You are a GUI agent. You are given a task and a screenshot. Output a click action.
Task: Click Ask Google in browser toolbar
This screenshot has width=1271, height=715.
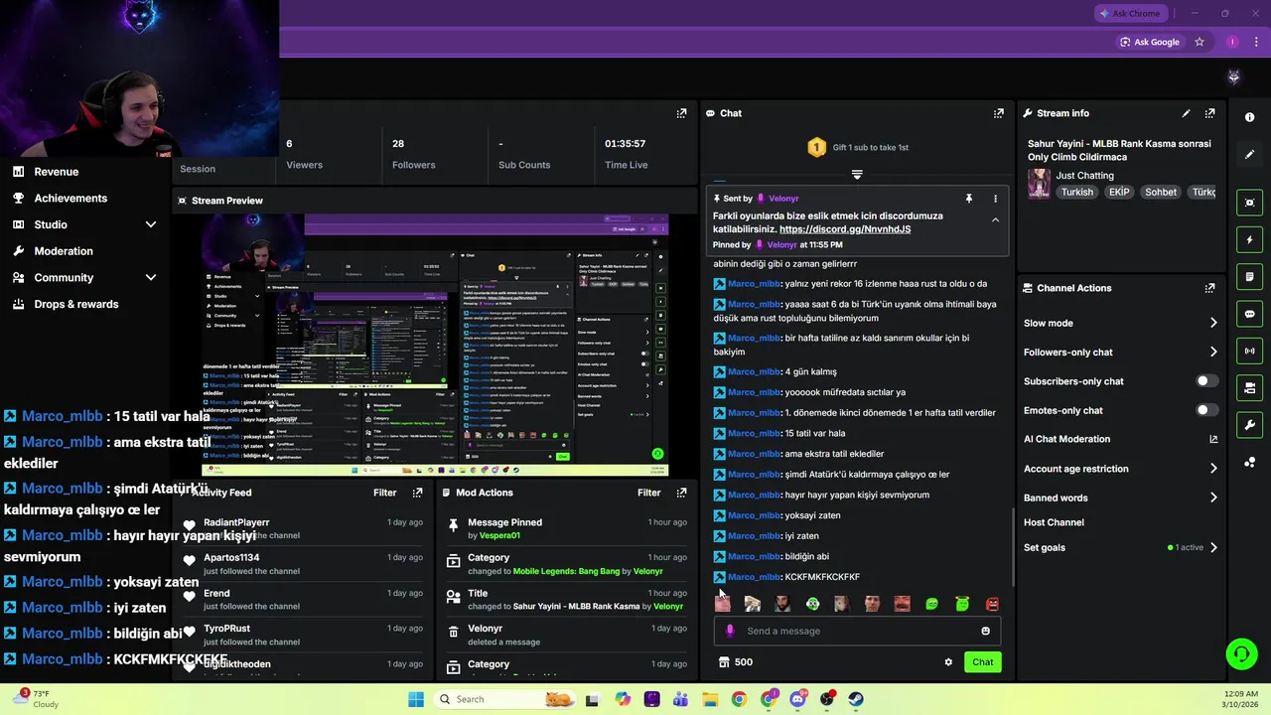(1149, 42)
